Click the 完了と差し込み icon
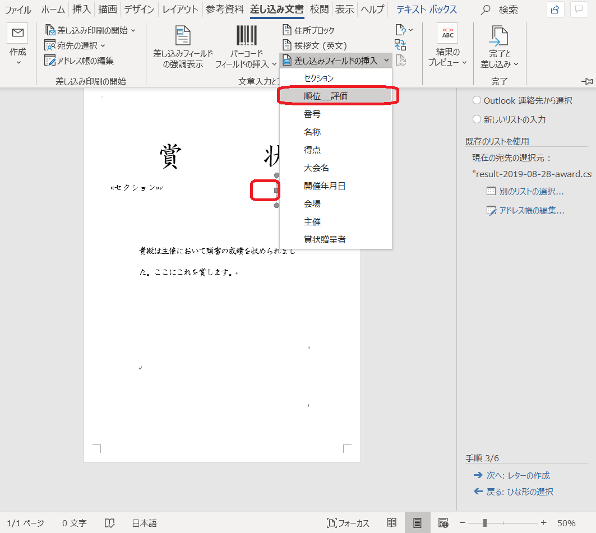 (498, 35)
